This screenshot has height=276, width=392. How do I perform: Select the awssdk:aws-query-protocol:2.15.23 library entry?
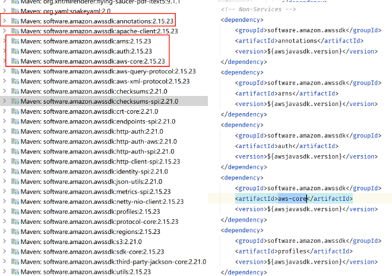[x=108, y=71]
